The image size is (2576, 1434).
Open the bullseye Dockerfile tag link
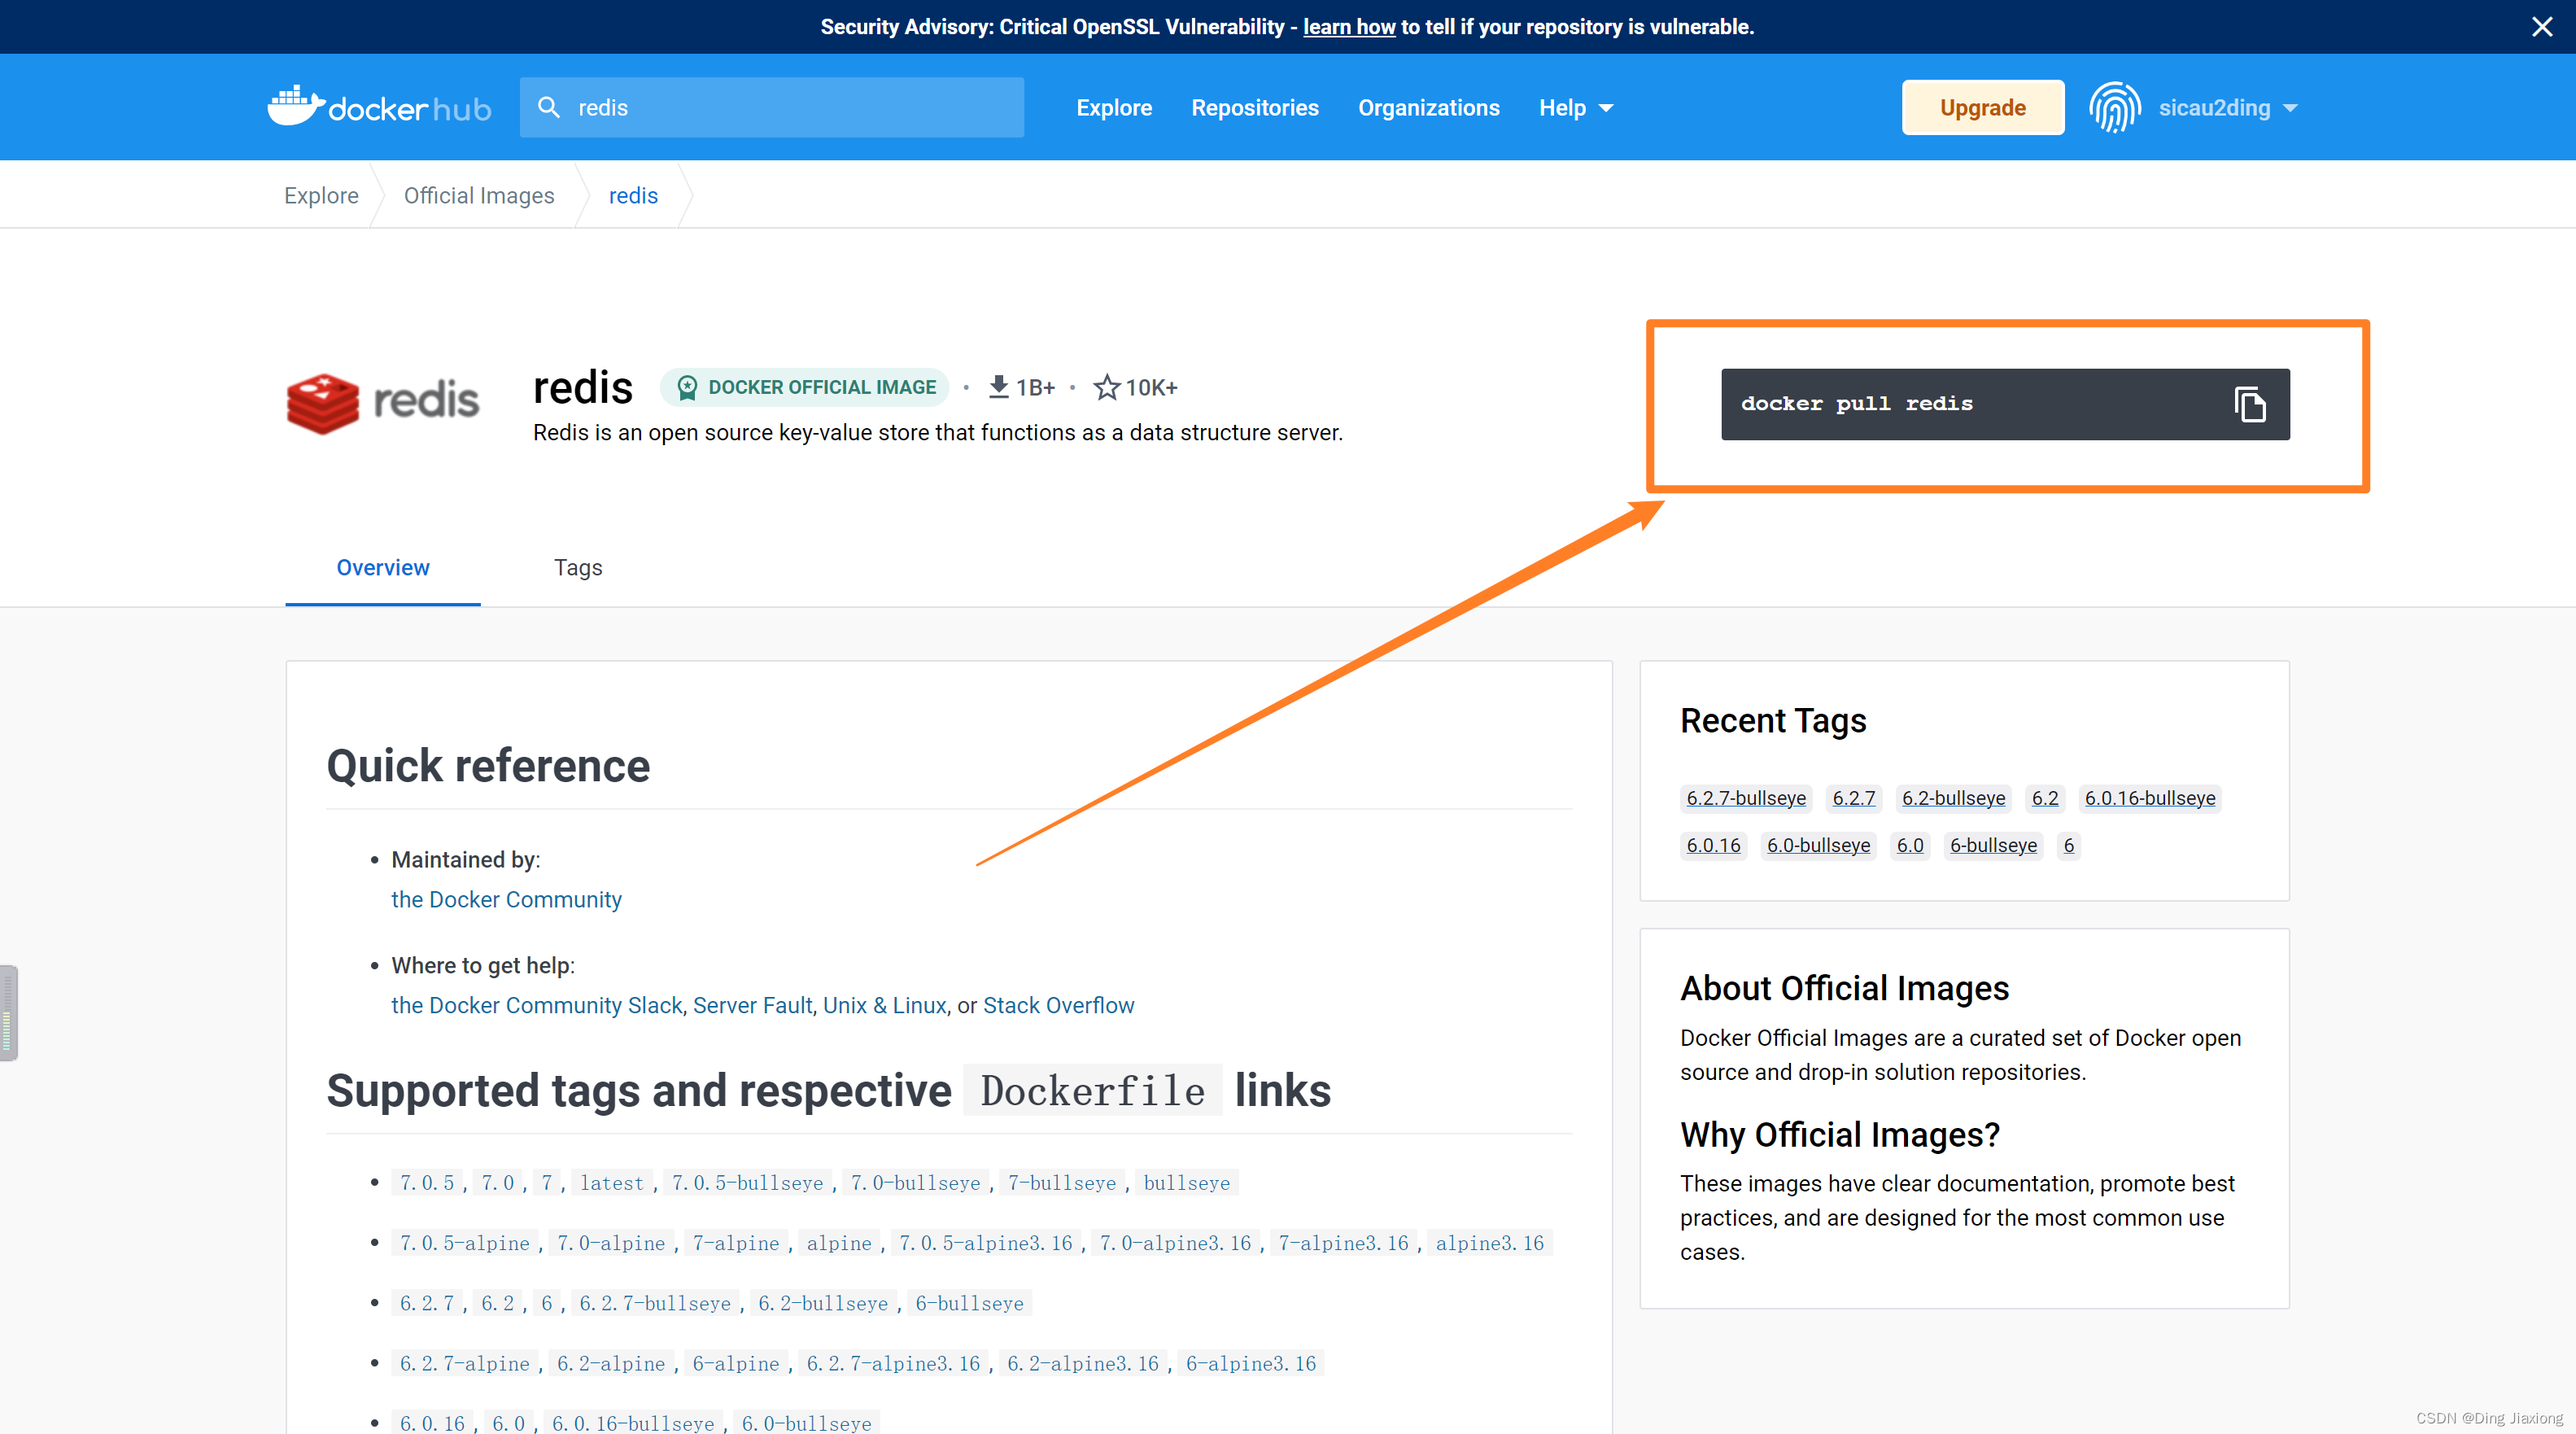(1187, 1182)
